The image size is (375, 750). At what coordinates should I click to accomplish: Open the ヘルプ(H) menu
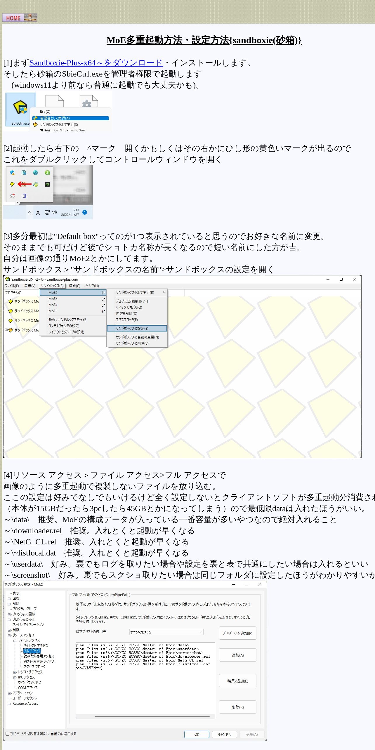tap(92, 286)
